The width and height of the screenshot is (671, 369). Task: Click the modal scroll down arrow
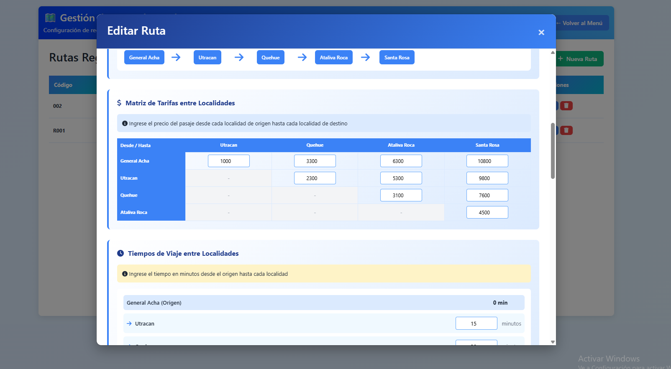click(x=553, y=342)
